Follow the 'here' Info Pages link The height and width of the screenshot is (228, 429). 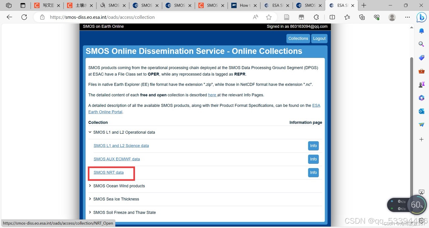tap(212, 95)
